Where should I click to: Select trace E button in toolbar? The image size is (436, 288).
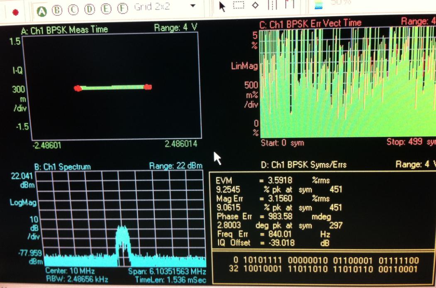tap(106, 9)
